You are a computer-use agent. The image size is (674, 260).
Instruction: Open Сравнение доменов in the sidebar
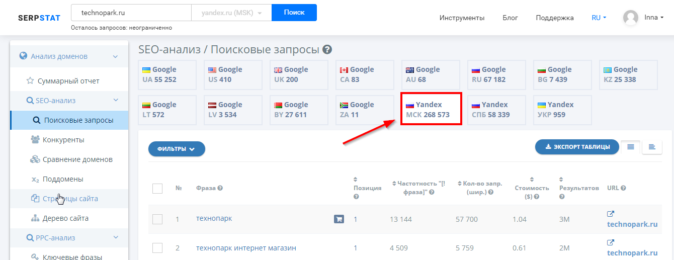[69, 159]
